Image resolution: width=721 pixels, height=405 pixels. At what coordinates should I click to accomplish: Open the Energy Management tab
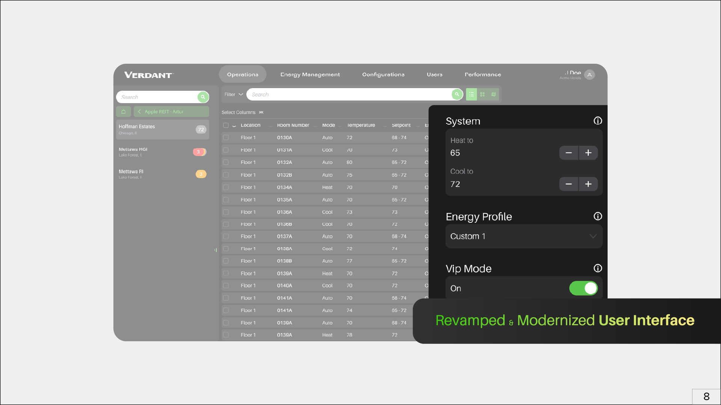310,75
